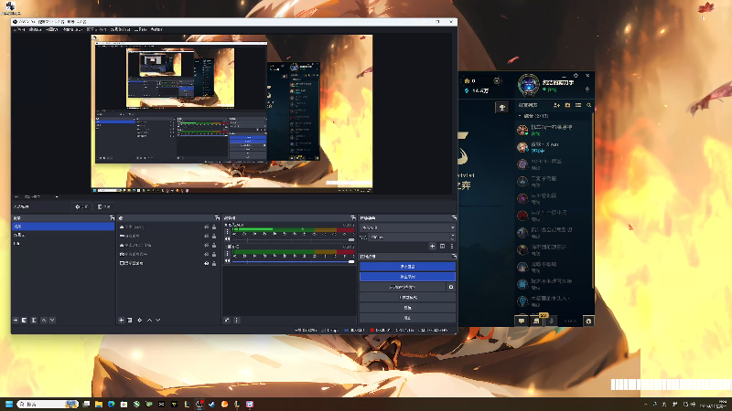Open the trophy icon in League client
Viewport: 732px width, 411px height.
tap(502, 108)
